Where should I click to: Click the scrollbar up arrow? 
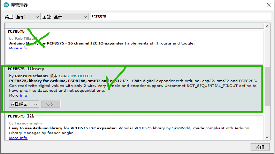tap(267, 25)
